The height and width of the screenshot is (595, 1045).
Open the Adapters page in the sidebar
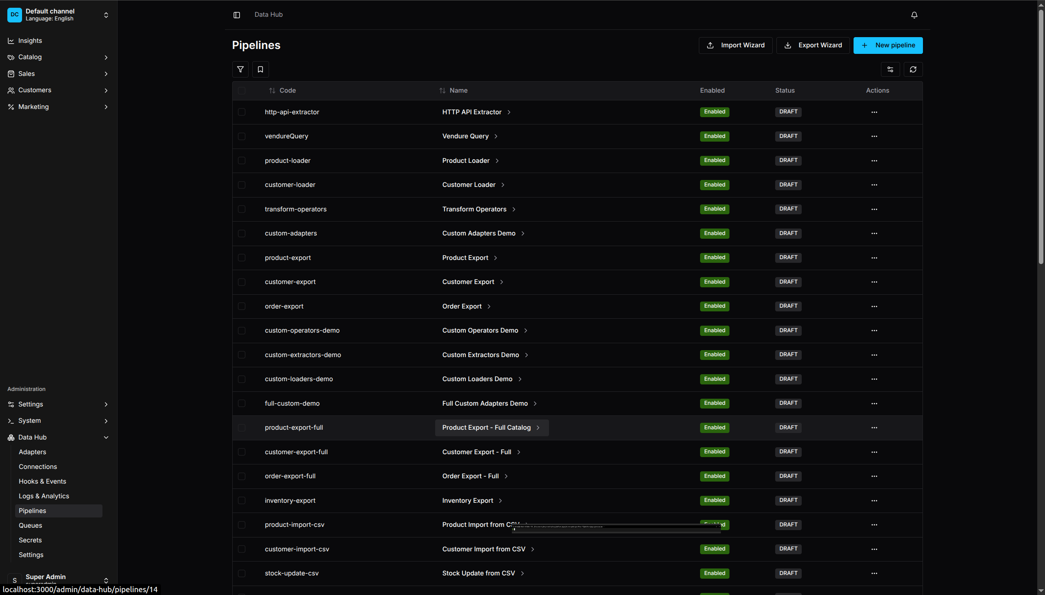coord(32,452)
